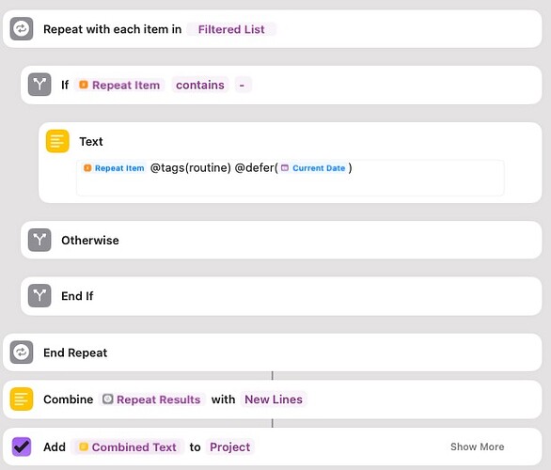Viewport: 551px width, 470px height.
Task: Click the End If branch icon
Action: pyautogui.click(x=39, y=296)
